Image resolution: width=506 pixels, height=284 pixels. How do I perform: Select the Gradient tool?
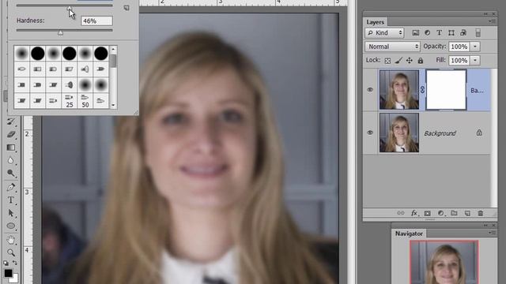[x=10, y=148]
